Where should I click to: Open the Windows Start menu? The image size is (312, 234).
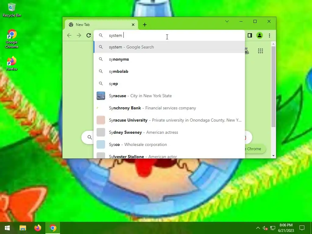click(x=7, y=228)
